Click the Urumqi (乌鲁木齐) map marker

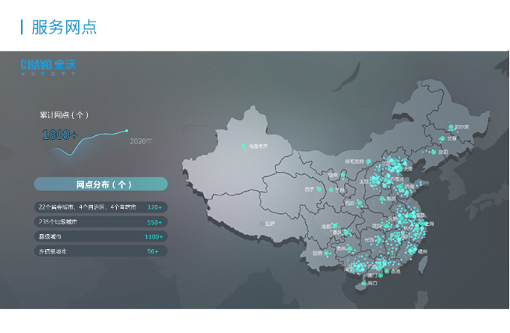pos(243,146)
